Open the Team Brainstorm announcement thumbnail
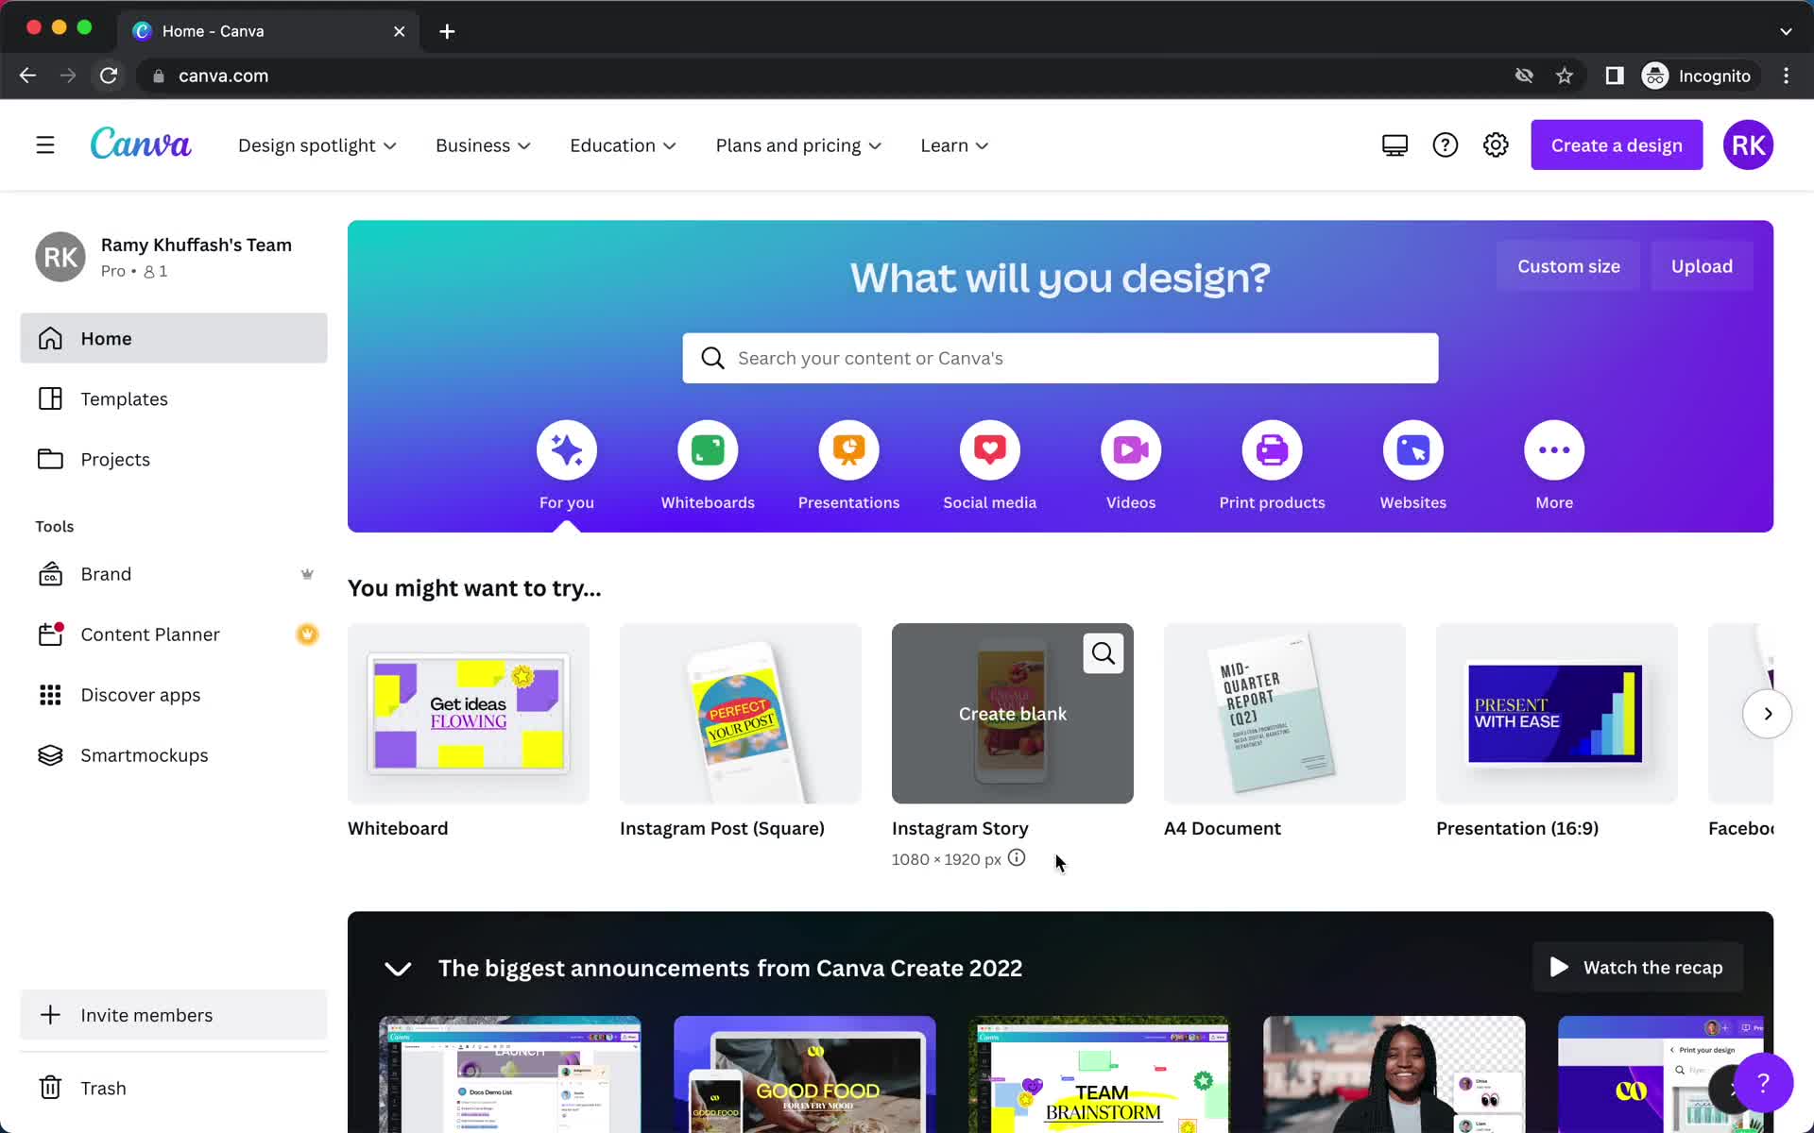Image resolution: width=1814 pixels, height=1133 pixels. pos(1100,1074)
